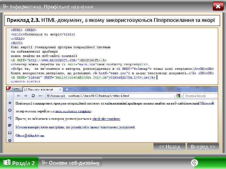Follow the мою особисту сторінку link
Screen dimensions: 226x169
73,111
